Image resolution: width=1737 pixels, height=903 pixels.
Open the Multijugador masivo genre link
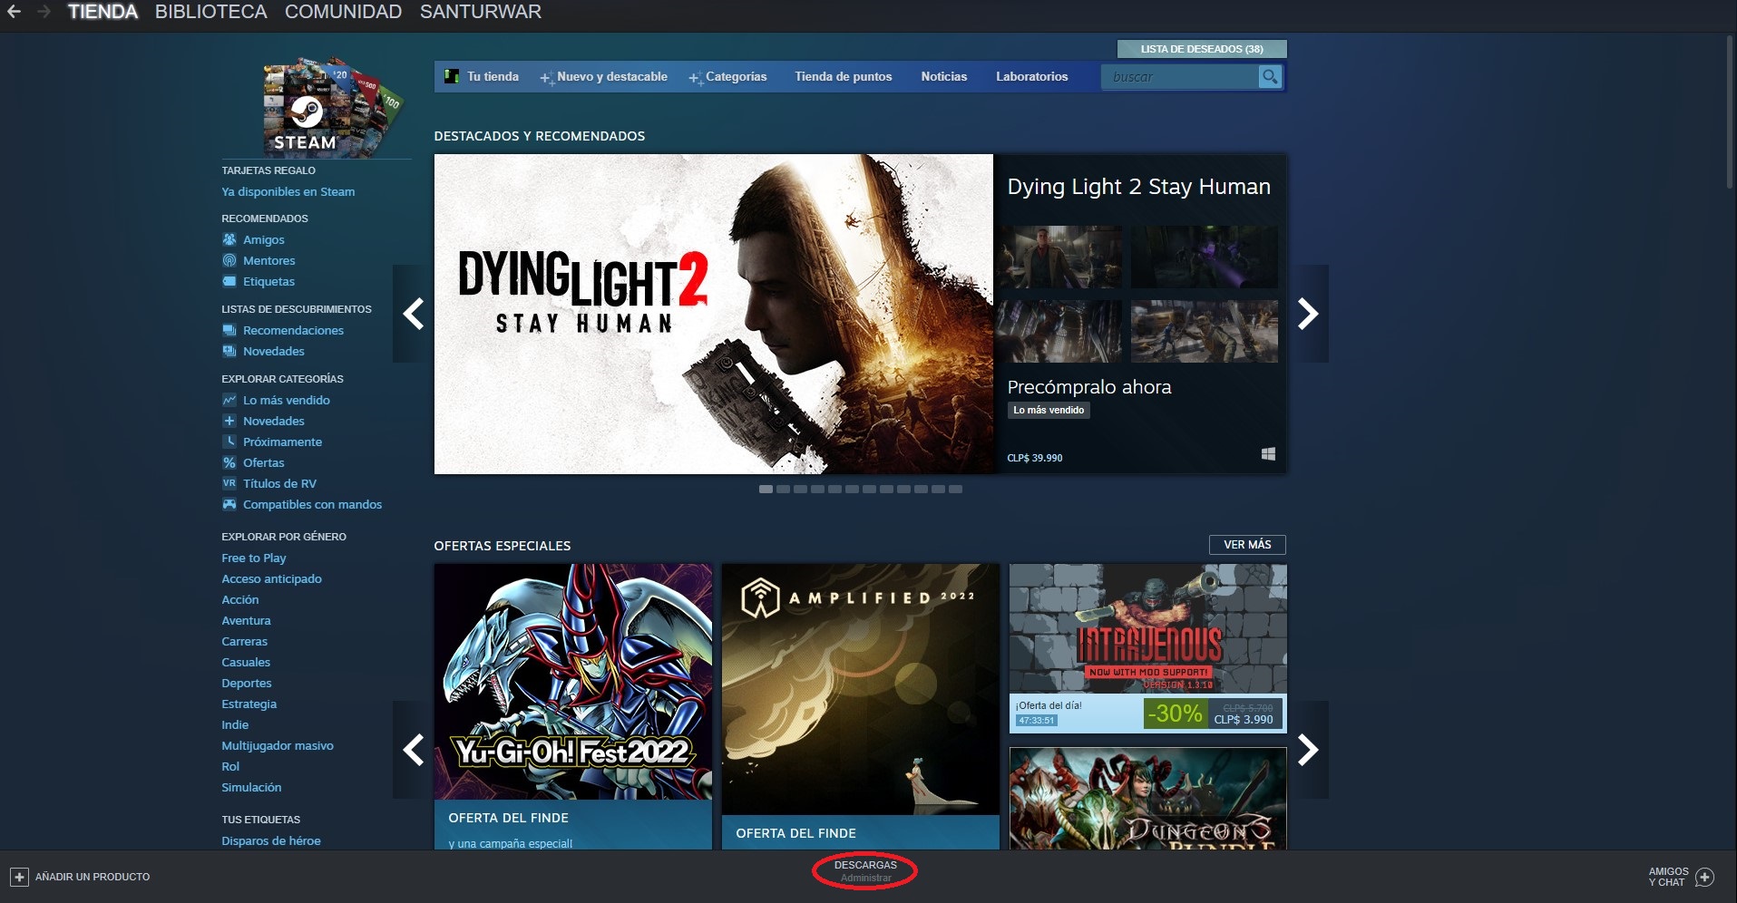click(278, 745)
